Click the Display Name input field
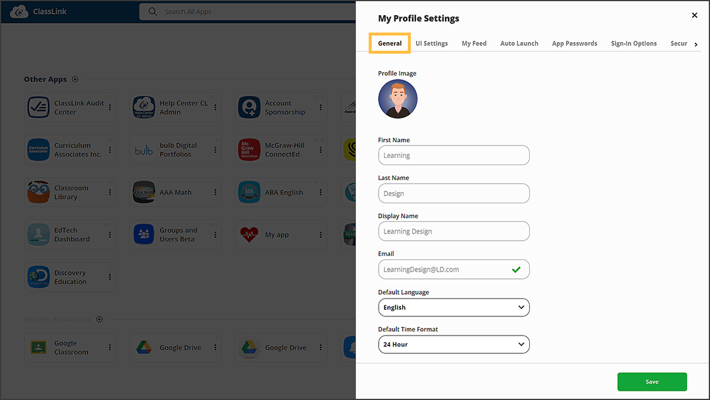Viewport: 710px width, 400px height. 454,231
